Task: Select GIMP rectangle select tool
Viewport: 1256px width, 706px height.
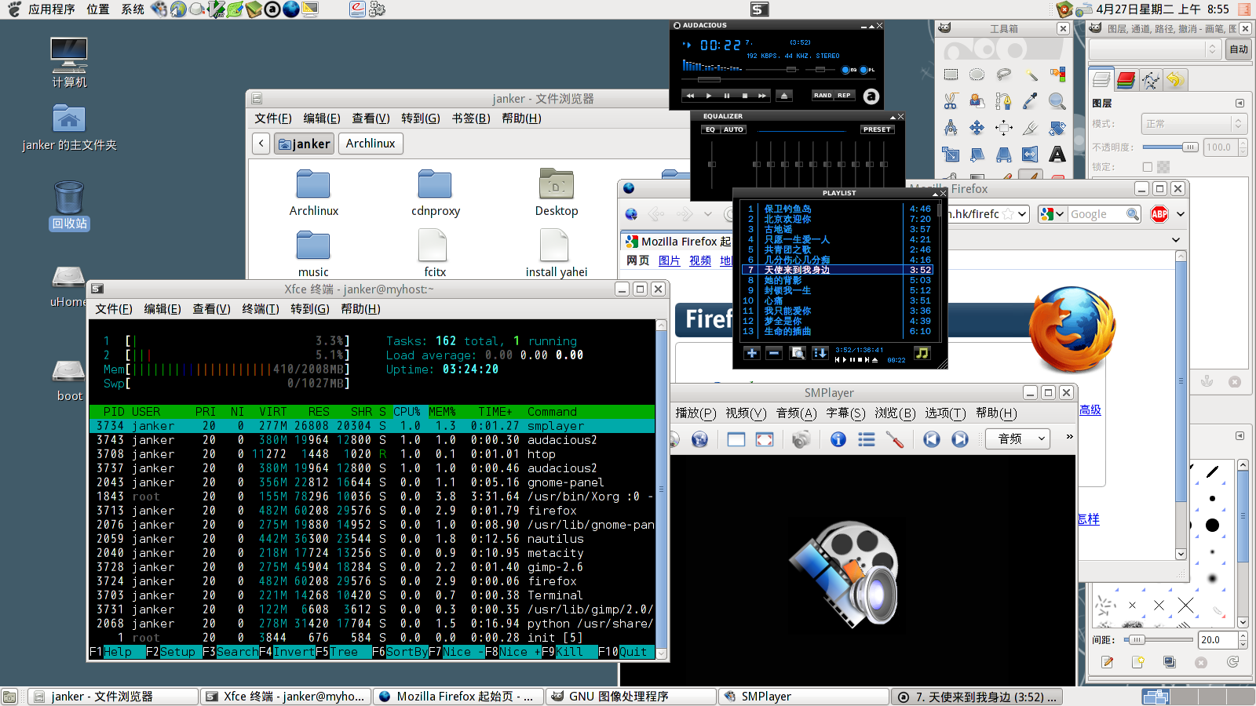Action: coord(951,75)
